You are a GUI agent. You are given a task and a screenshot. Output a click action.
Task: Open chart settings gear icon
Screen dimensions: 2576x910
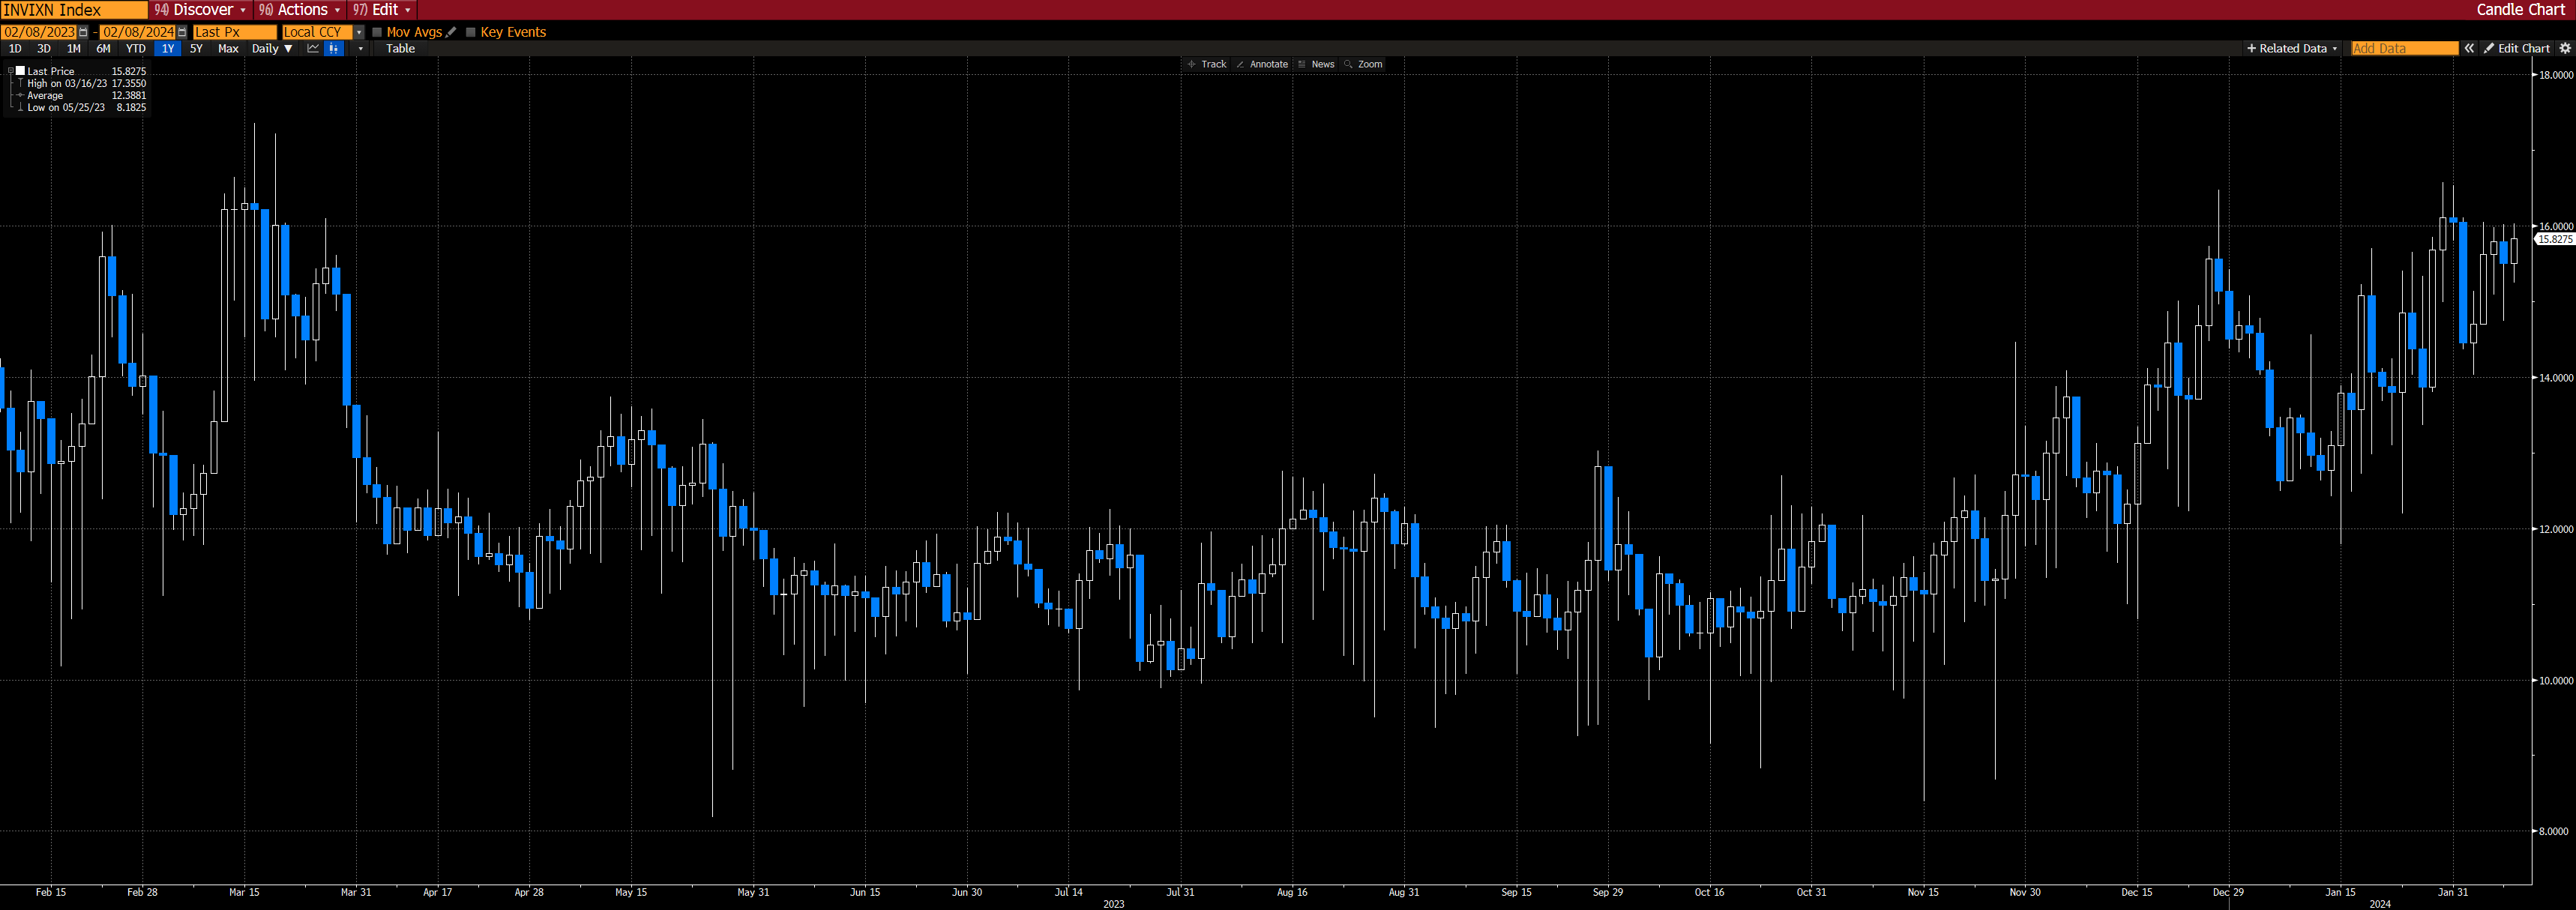click(x=2565, y=48)
